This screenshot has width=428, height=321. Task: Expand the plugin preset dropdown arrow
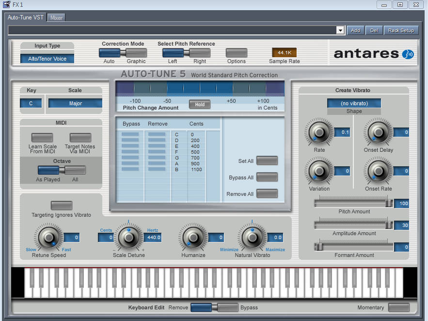coord(340,30)
